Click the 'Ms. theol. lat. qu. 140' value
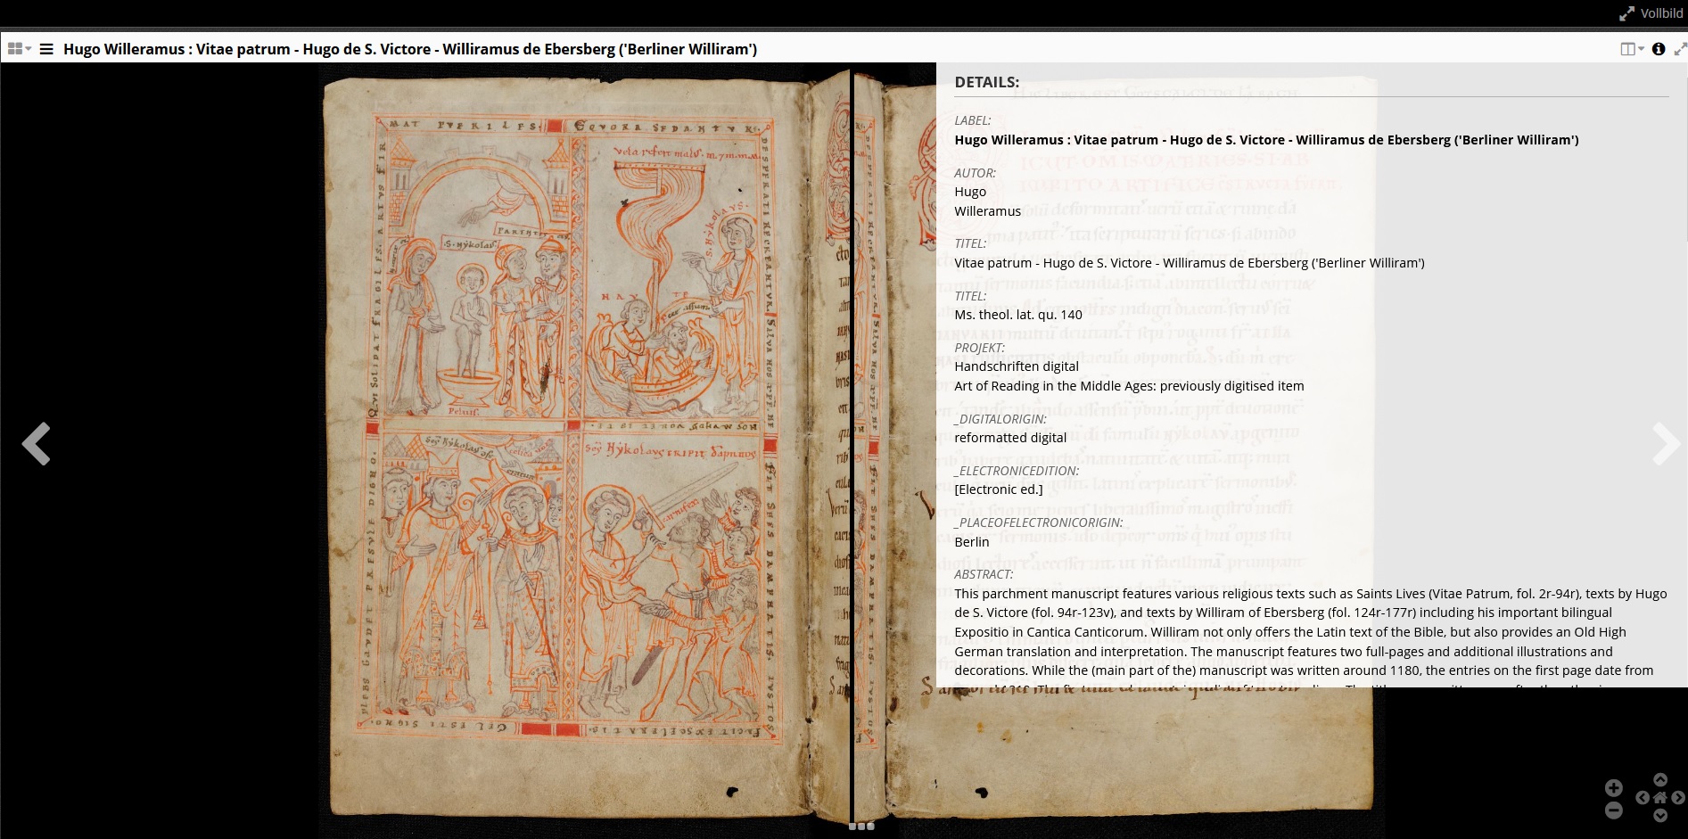 click(1018, 315)
